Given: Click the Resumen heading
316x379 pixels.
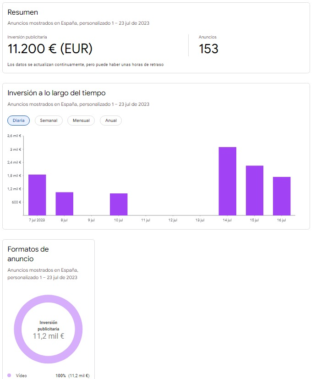Looking at the screenshot, I should pos(23,12).
